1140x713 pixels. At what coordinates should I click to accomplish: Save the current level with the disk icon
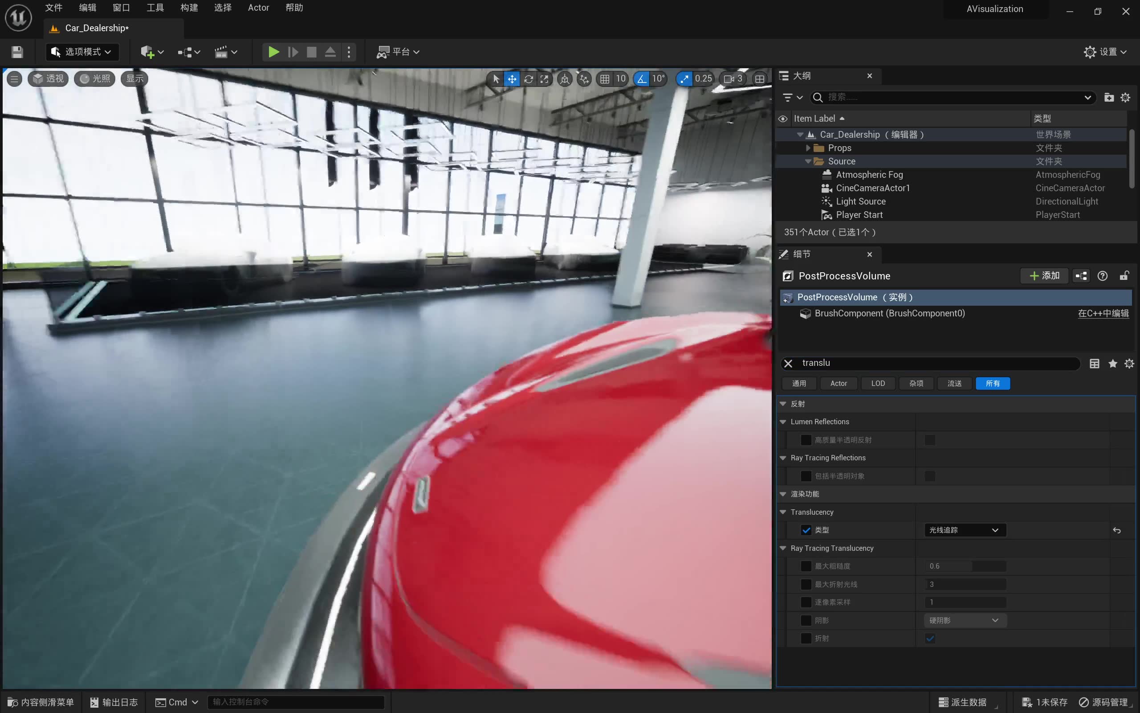(x=17, y=52)
